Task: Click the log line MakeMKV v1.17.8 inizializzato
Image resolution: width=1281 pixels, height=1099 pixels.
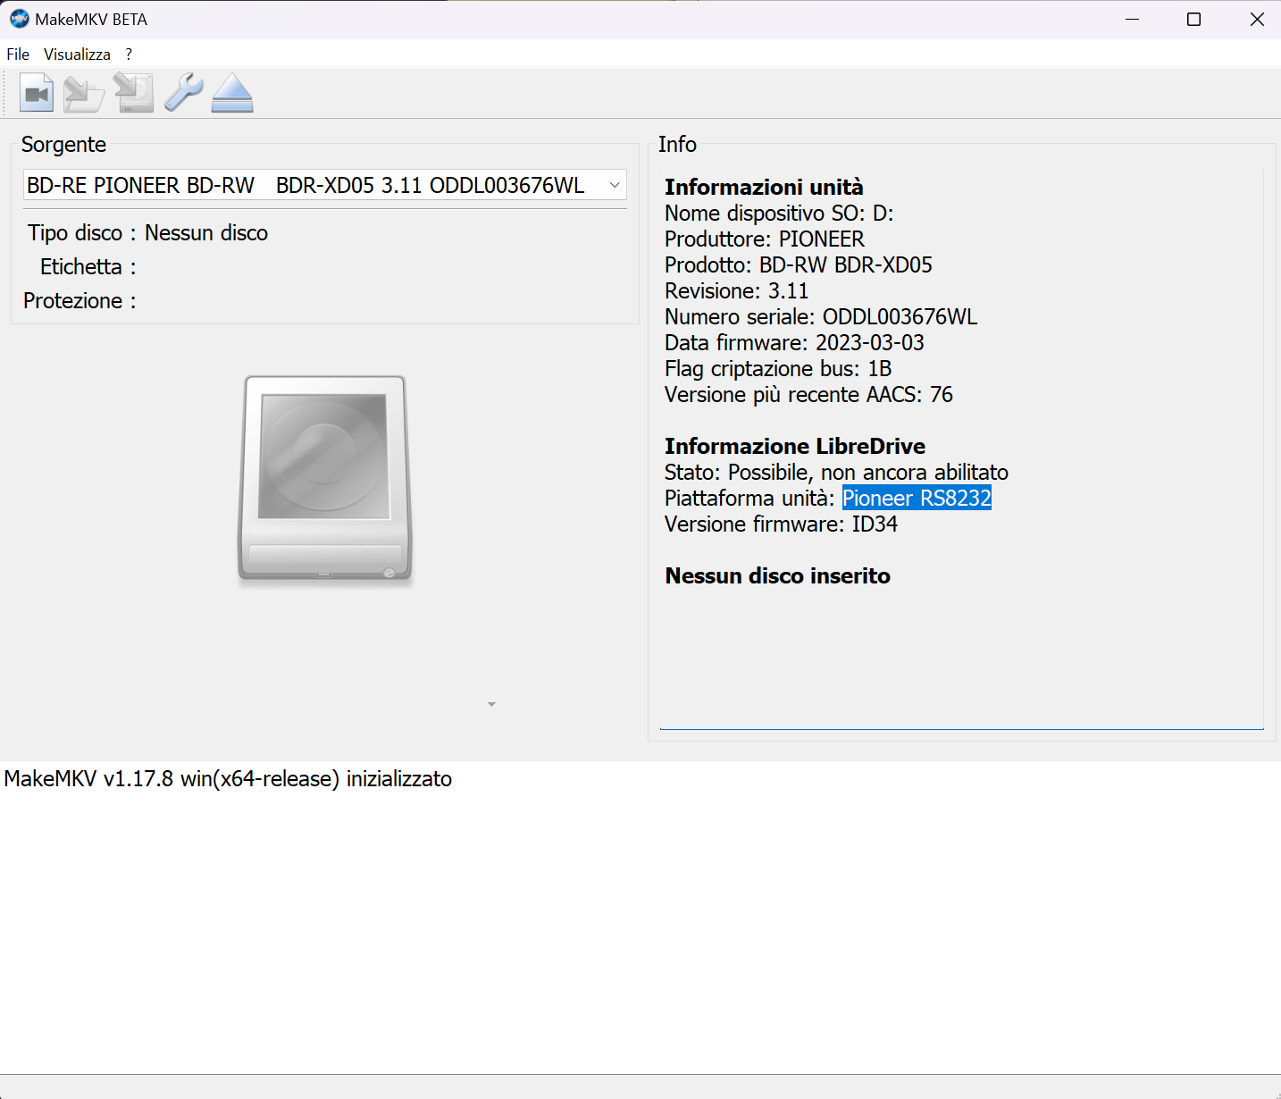Action: (x=228, y=778)
